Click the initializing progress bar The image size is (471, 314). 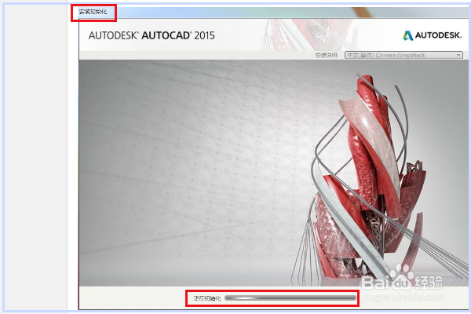point(290,298)
